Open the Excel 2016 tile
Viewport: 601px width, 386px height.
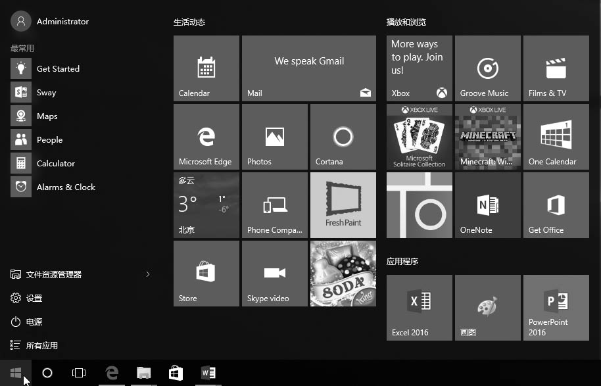tap(419, 307)
